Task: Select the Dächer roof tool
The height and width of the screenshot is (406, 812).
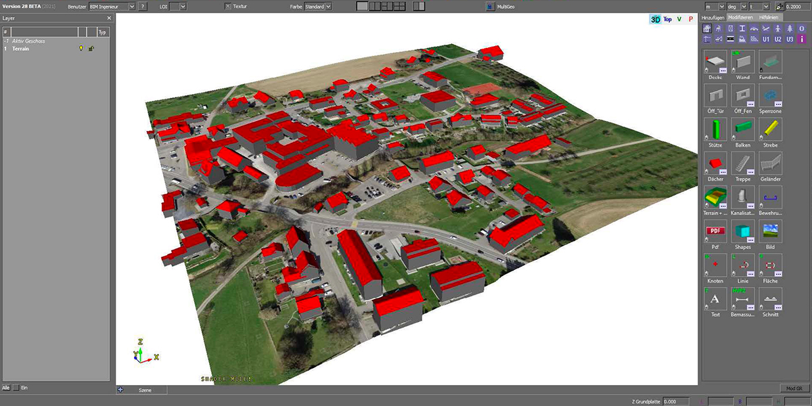Action: [715, 163]
